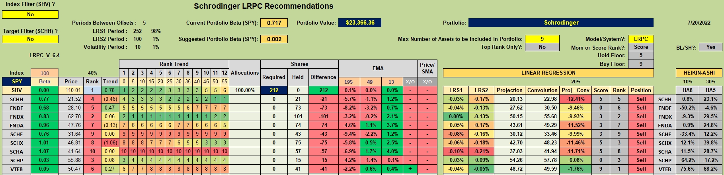Click the Max Number of Assets value 9
The width and height of the screenshot is (724, 175).
coord(542,39)
